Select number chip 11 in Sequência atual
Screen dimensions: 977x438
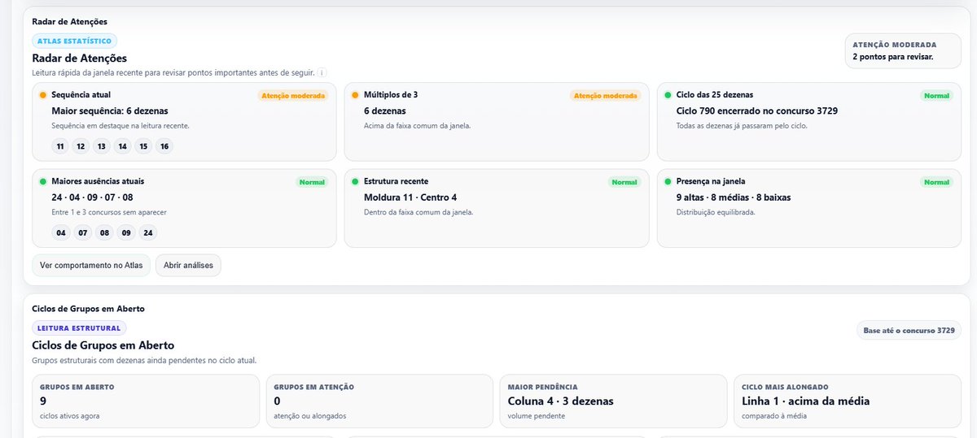[x=59, y=146]
